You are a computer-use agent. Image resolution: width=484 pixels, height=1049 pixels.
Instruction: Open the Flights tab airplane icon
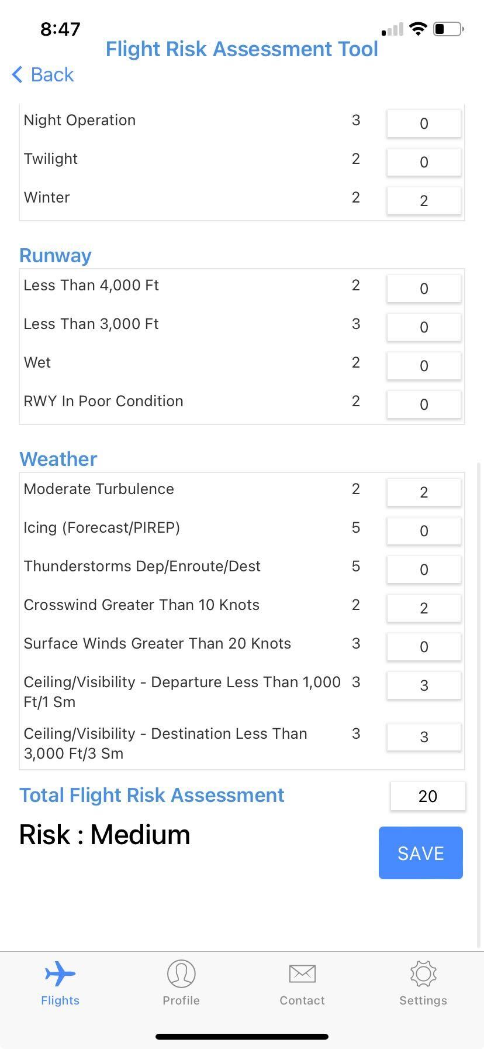60,974
